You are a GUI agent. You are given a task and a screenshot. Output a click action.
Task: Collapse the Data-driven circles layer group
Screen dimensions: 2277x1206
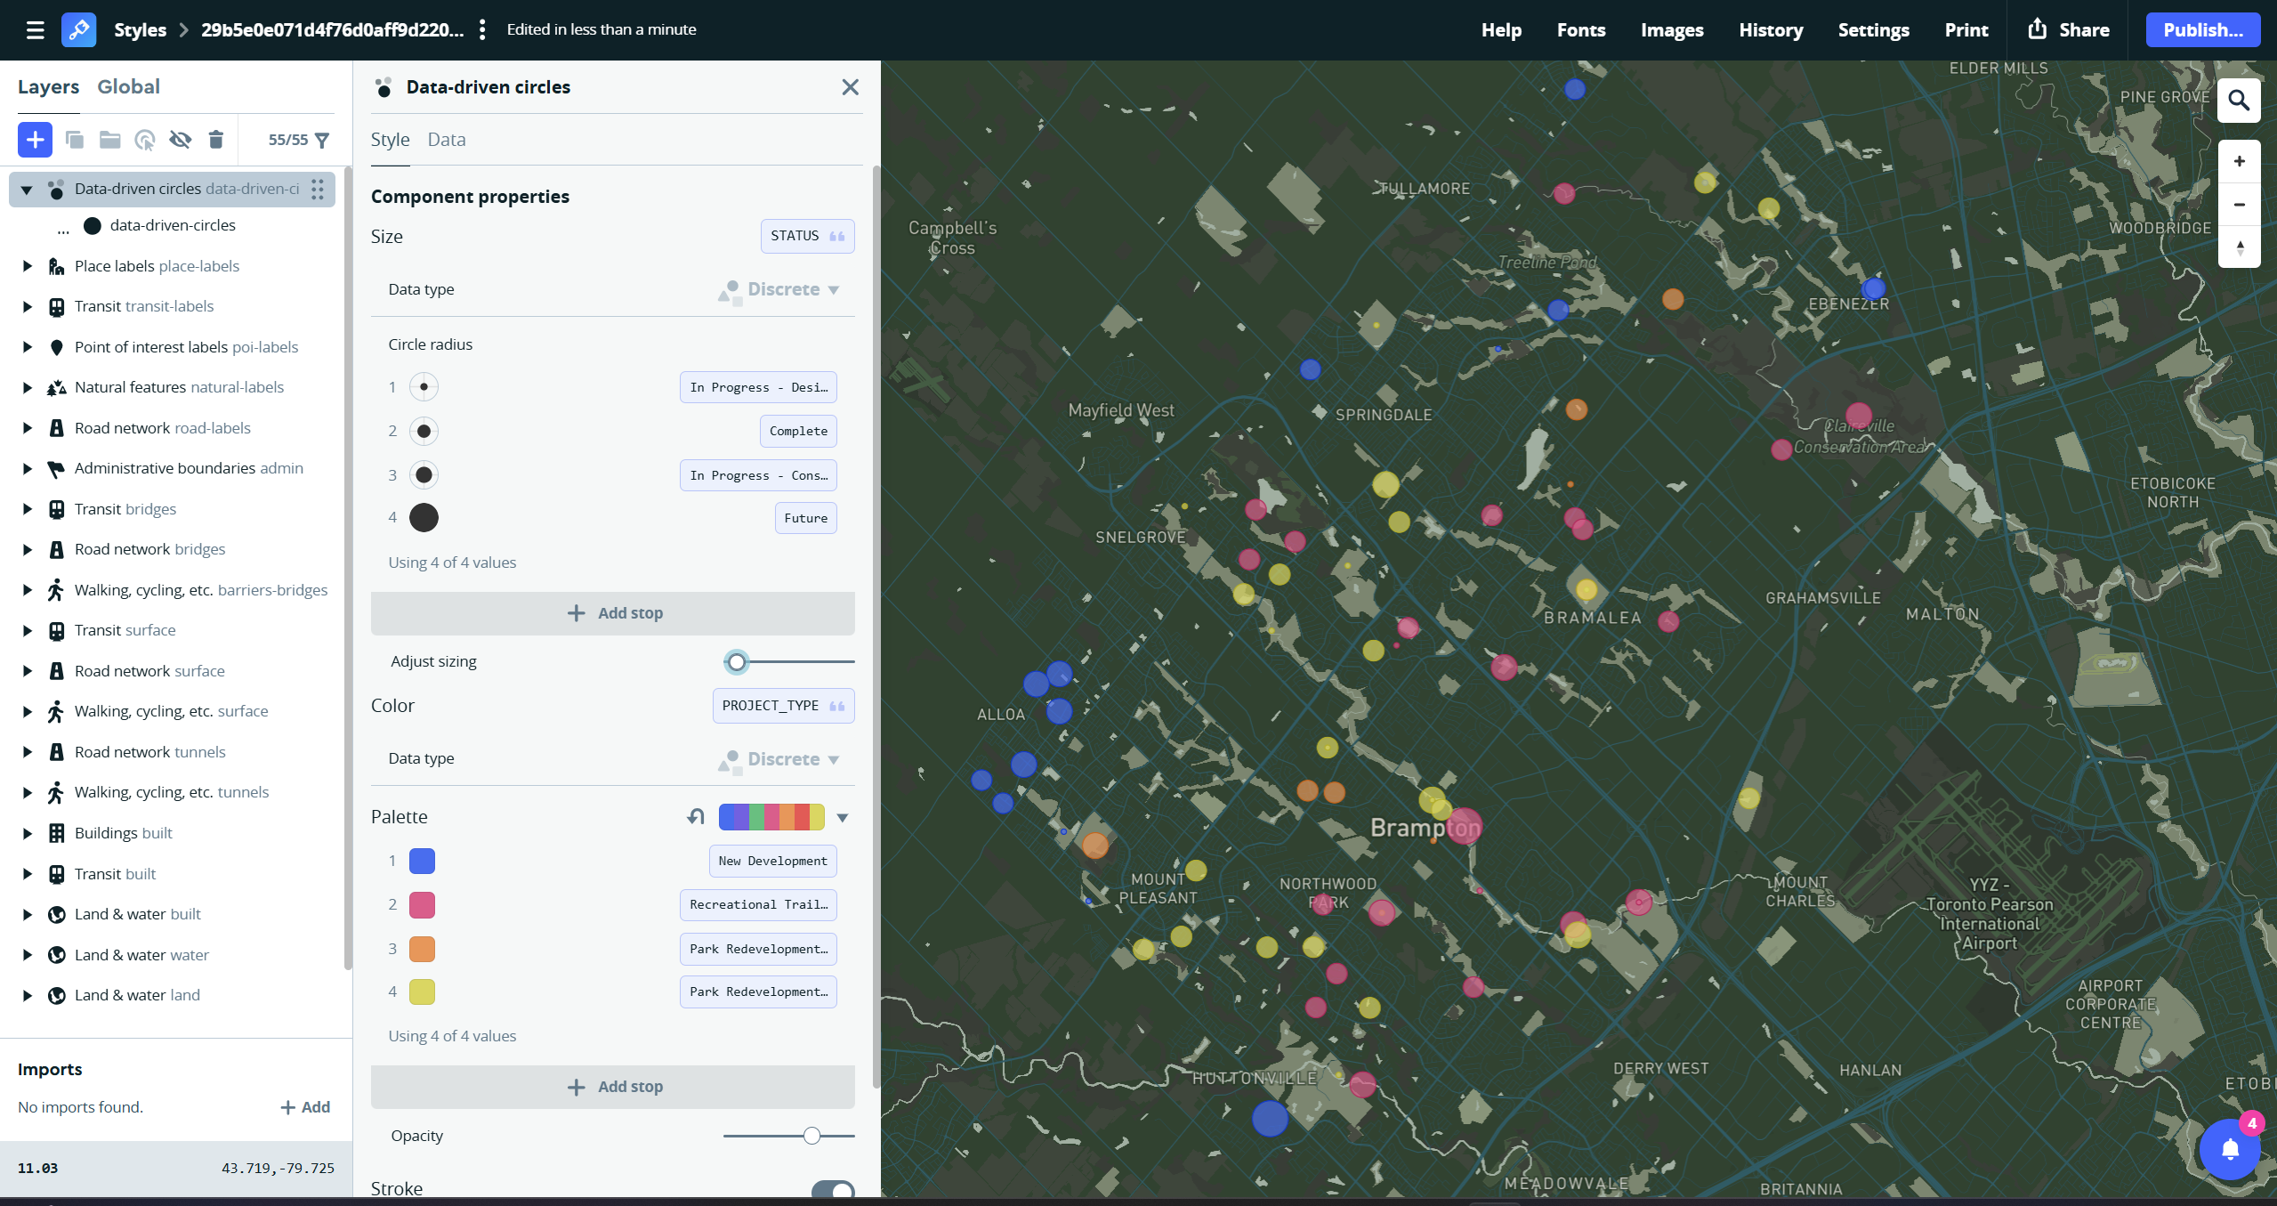(x=26, y=189)
